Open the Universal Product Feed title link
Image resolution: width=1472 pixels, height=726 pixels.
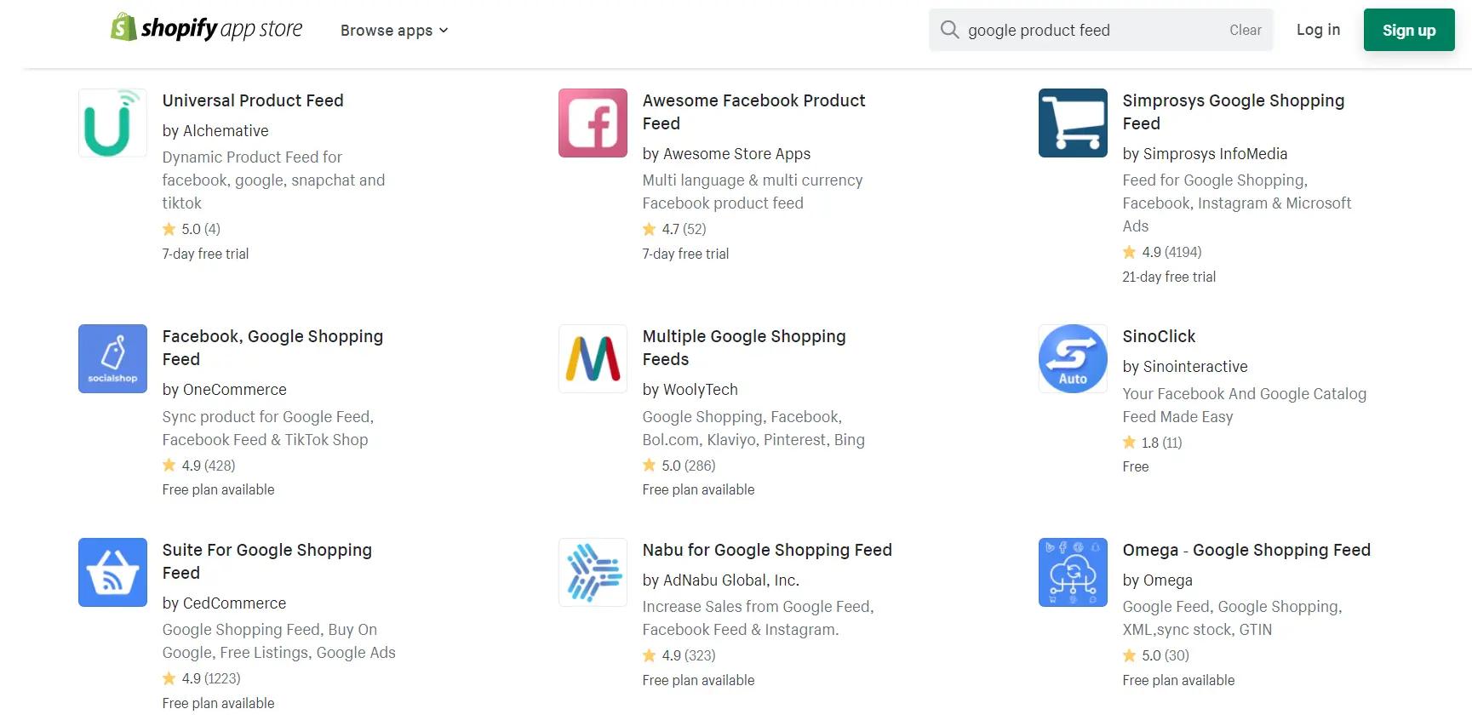pos(253,100)
